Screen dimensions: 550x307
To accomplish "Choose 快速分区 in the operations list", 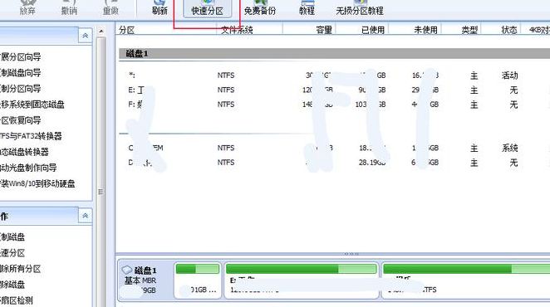I will 12,253.
